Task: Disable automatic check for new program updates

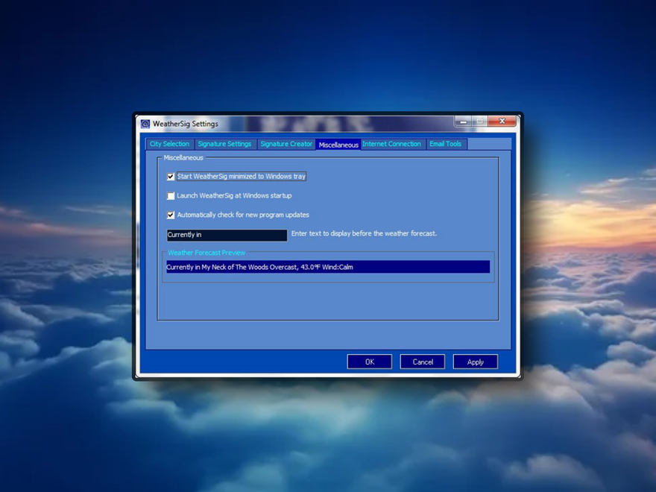Action: tap(171, 215)
